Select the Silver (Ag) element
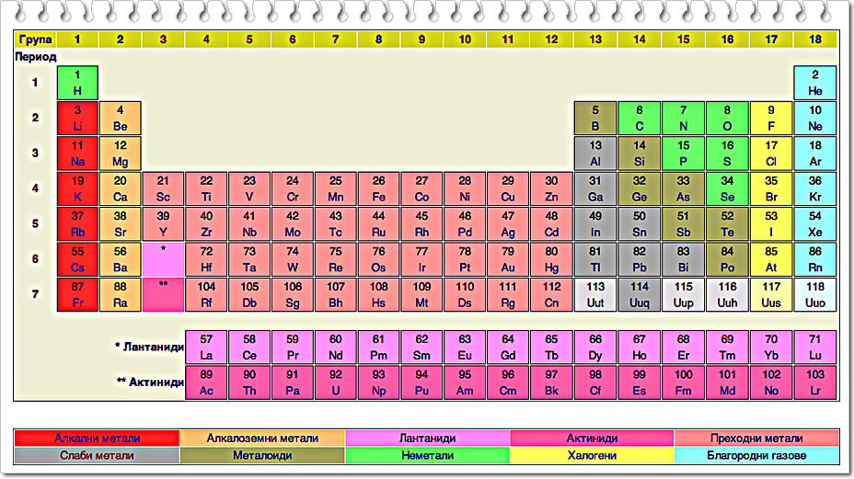 coord(508,224)
